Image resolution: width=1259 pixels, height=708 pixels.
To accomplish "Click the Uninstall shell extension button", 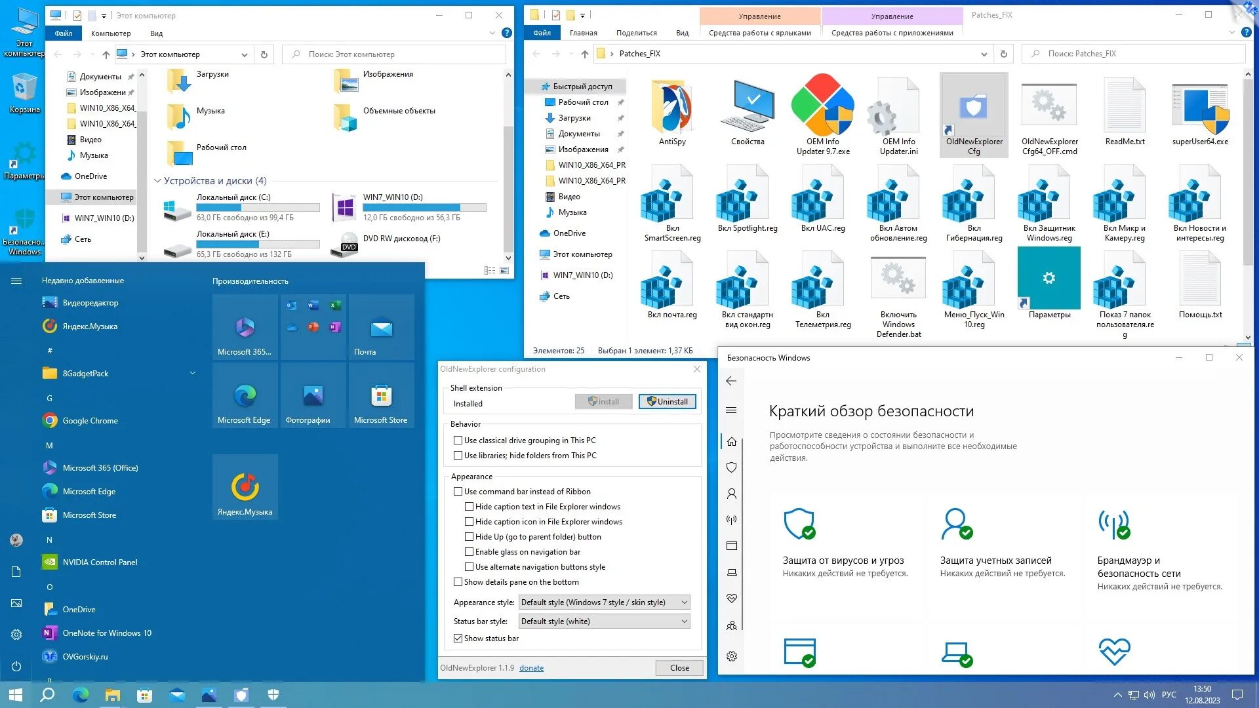I will 667,402.
